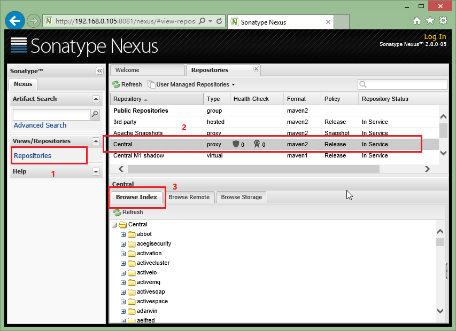Switch to the Welcome tab
This screenshot has height=331, width=456.
click(147, 70)
